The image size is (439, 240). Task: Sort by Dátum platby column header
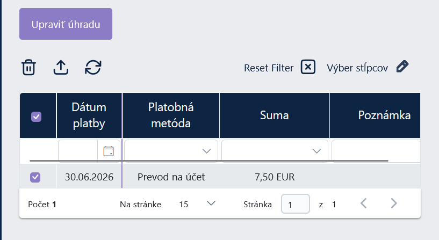click(x=89, y=115)
